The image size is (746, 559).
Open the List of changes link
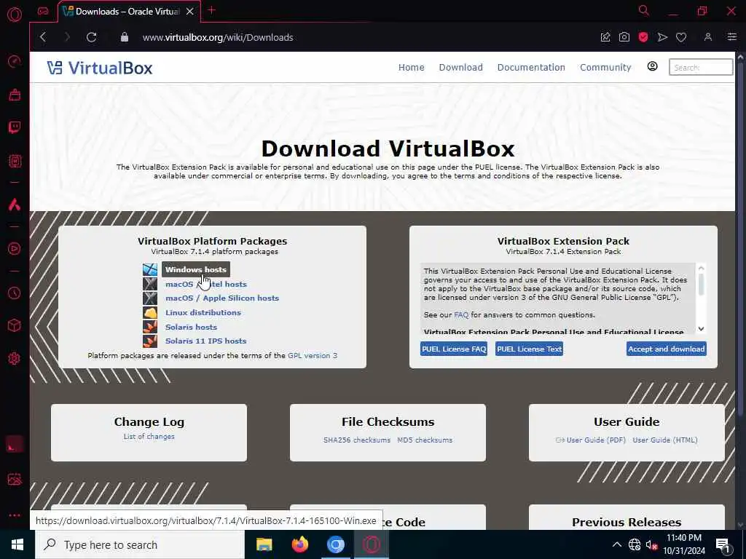149,437
